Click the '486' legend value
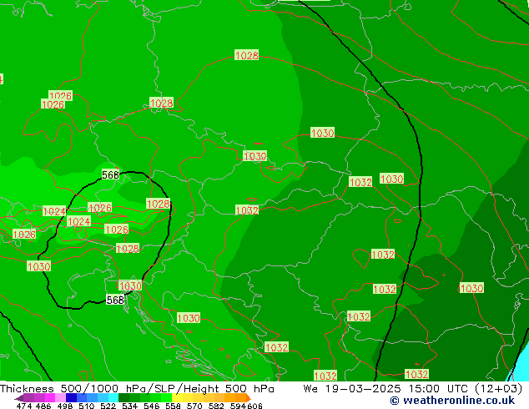 click(x=43, y=406)
